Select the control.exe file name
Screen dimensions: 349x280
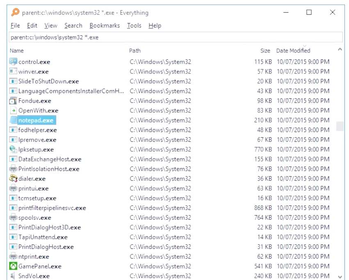(x=34, y=62)
